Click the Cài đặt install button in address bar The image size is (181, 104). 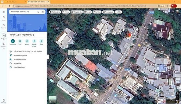(161, 6)
